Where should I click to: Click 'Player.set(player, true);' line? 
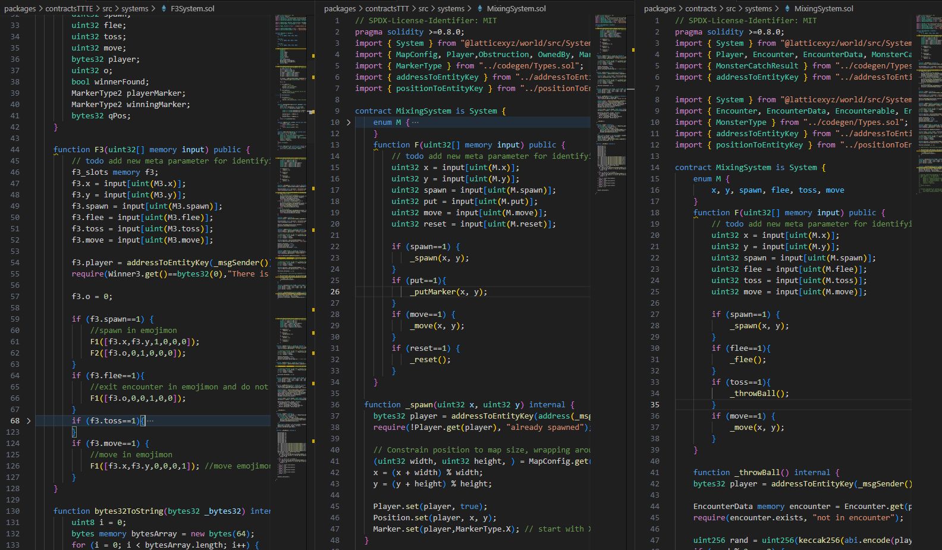[x=431, y=507]
